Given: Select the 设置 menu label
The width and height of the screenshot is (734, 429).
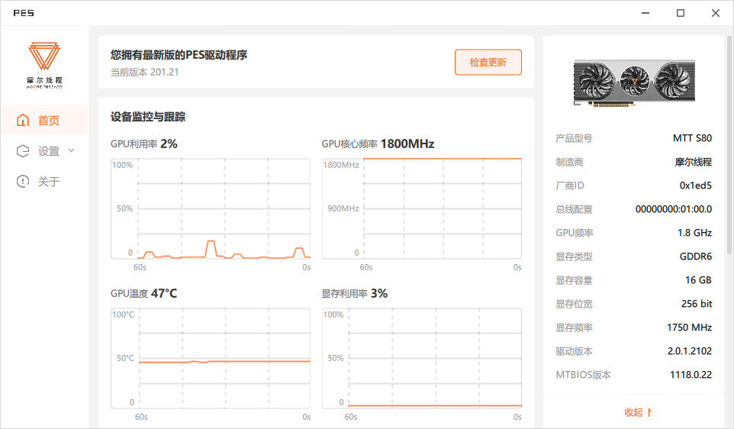Looking at the screenshot, I should (x=49, y=151).
